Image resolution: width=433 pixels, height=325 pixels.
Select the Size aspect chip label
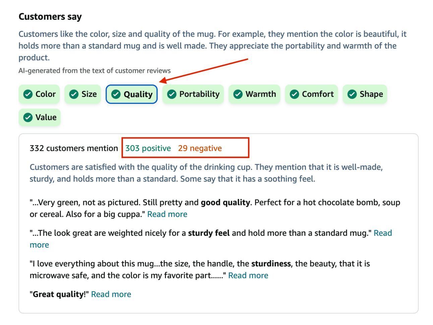click(x=89, y=94)
